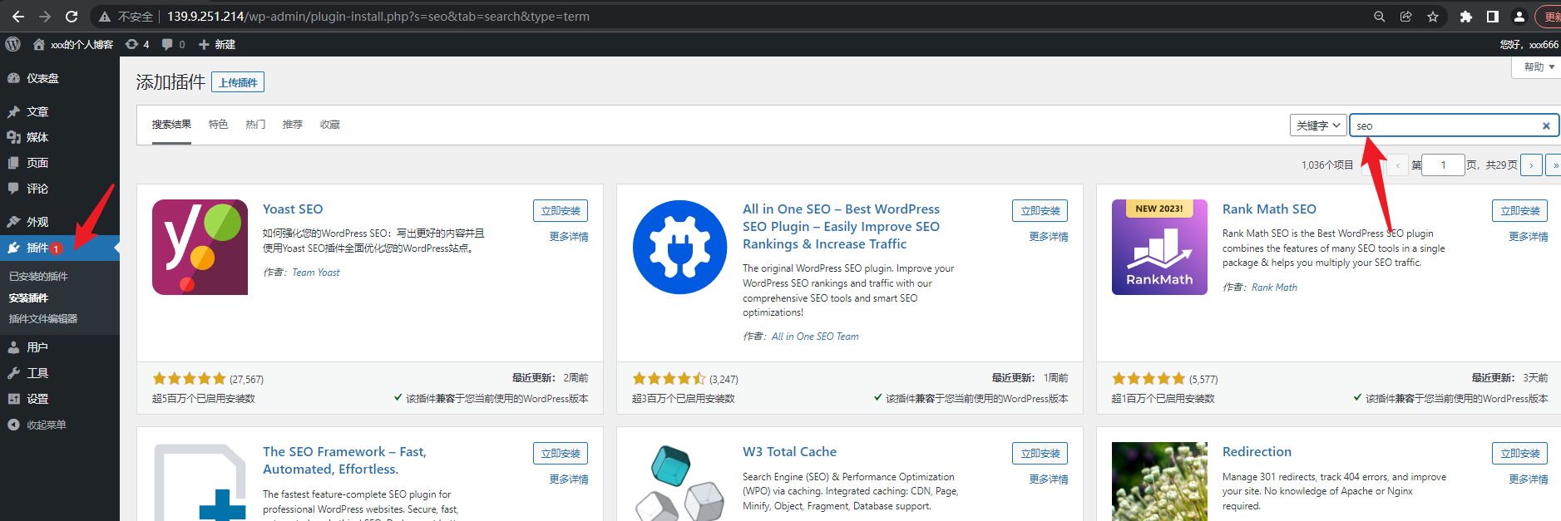The height and width of the screenshot is (521, 1561).
Task: Install The SEO Framework with 立即安装
Action: 561,454
